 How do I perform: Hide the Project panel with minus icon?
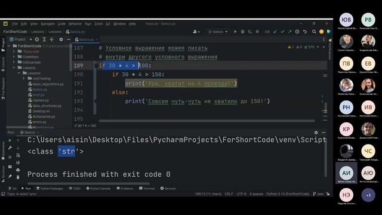[69, 39]
